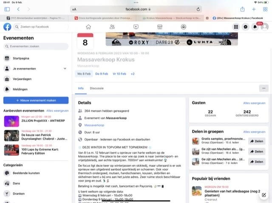272x203 pixels.
Task: Tap the Safari forward arrow
Action: [x=29, y=9]
